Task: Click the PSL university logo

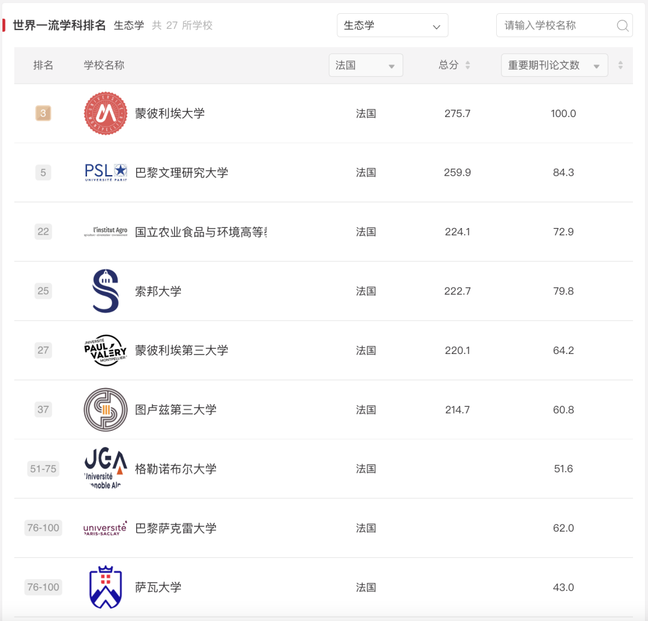Action: (106, 172)
